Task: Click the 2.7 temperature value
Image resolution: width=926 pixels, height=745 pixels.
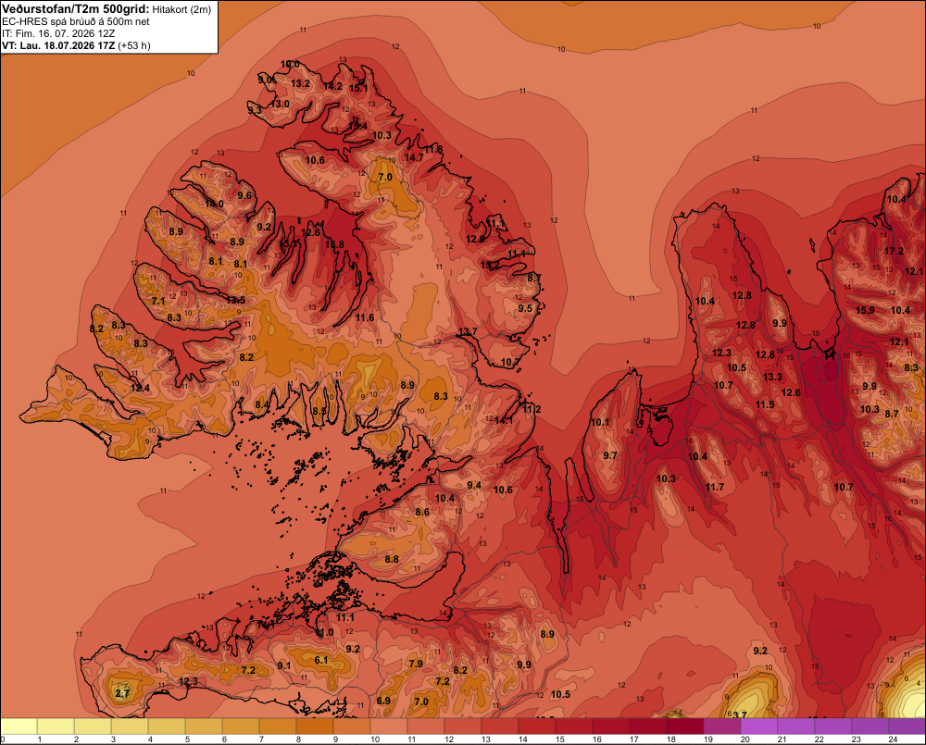Action: (122, 693)
